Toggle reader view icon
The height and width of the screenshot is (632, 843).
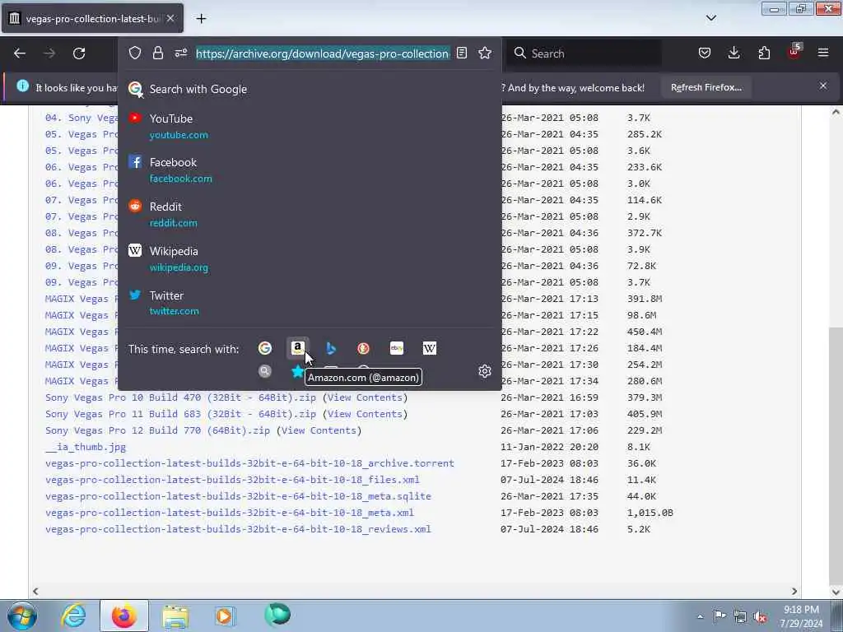[462, 53]
